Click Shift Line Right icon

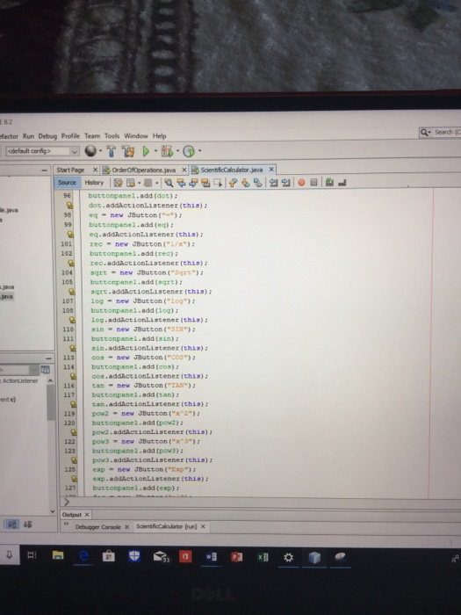pos(285,183)
